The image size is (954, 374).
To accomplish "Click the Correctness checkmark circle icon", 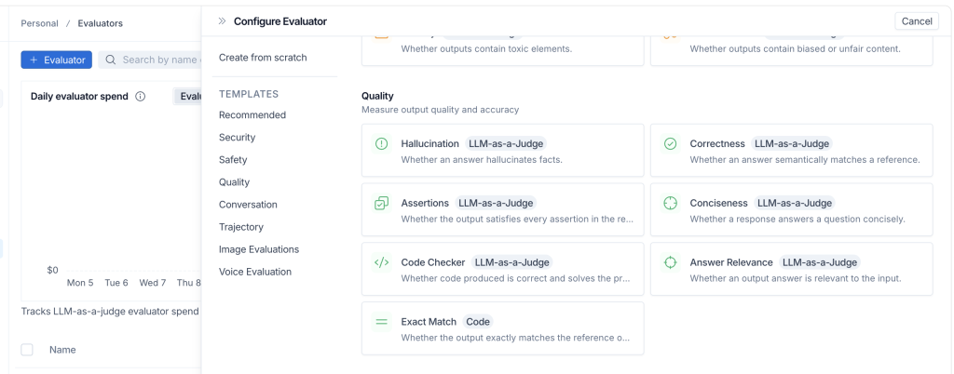I will coord(670,144).
